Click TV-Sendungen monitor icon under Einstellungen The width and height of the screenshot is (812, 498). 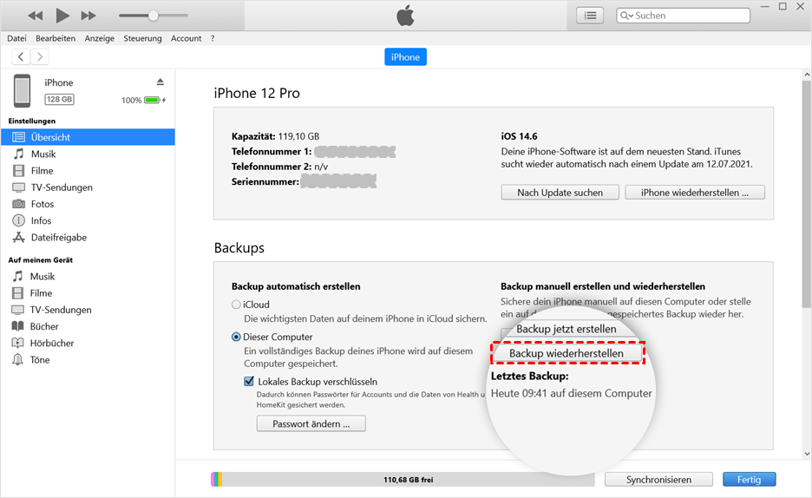pos(18,187)
